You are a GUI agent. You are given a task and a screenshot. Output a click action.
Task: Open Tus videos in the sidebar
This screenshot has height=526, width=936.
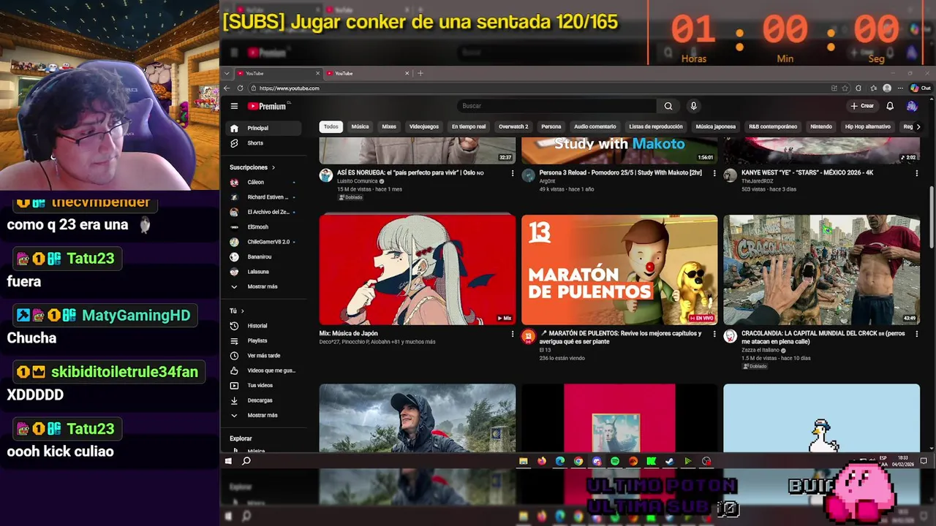click(263, 385)
